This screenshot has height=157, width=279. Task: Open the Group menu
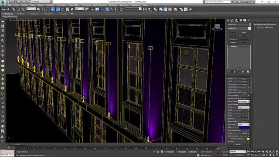[x=24, y=5]
